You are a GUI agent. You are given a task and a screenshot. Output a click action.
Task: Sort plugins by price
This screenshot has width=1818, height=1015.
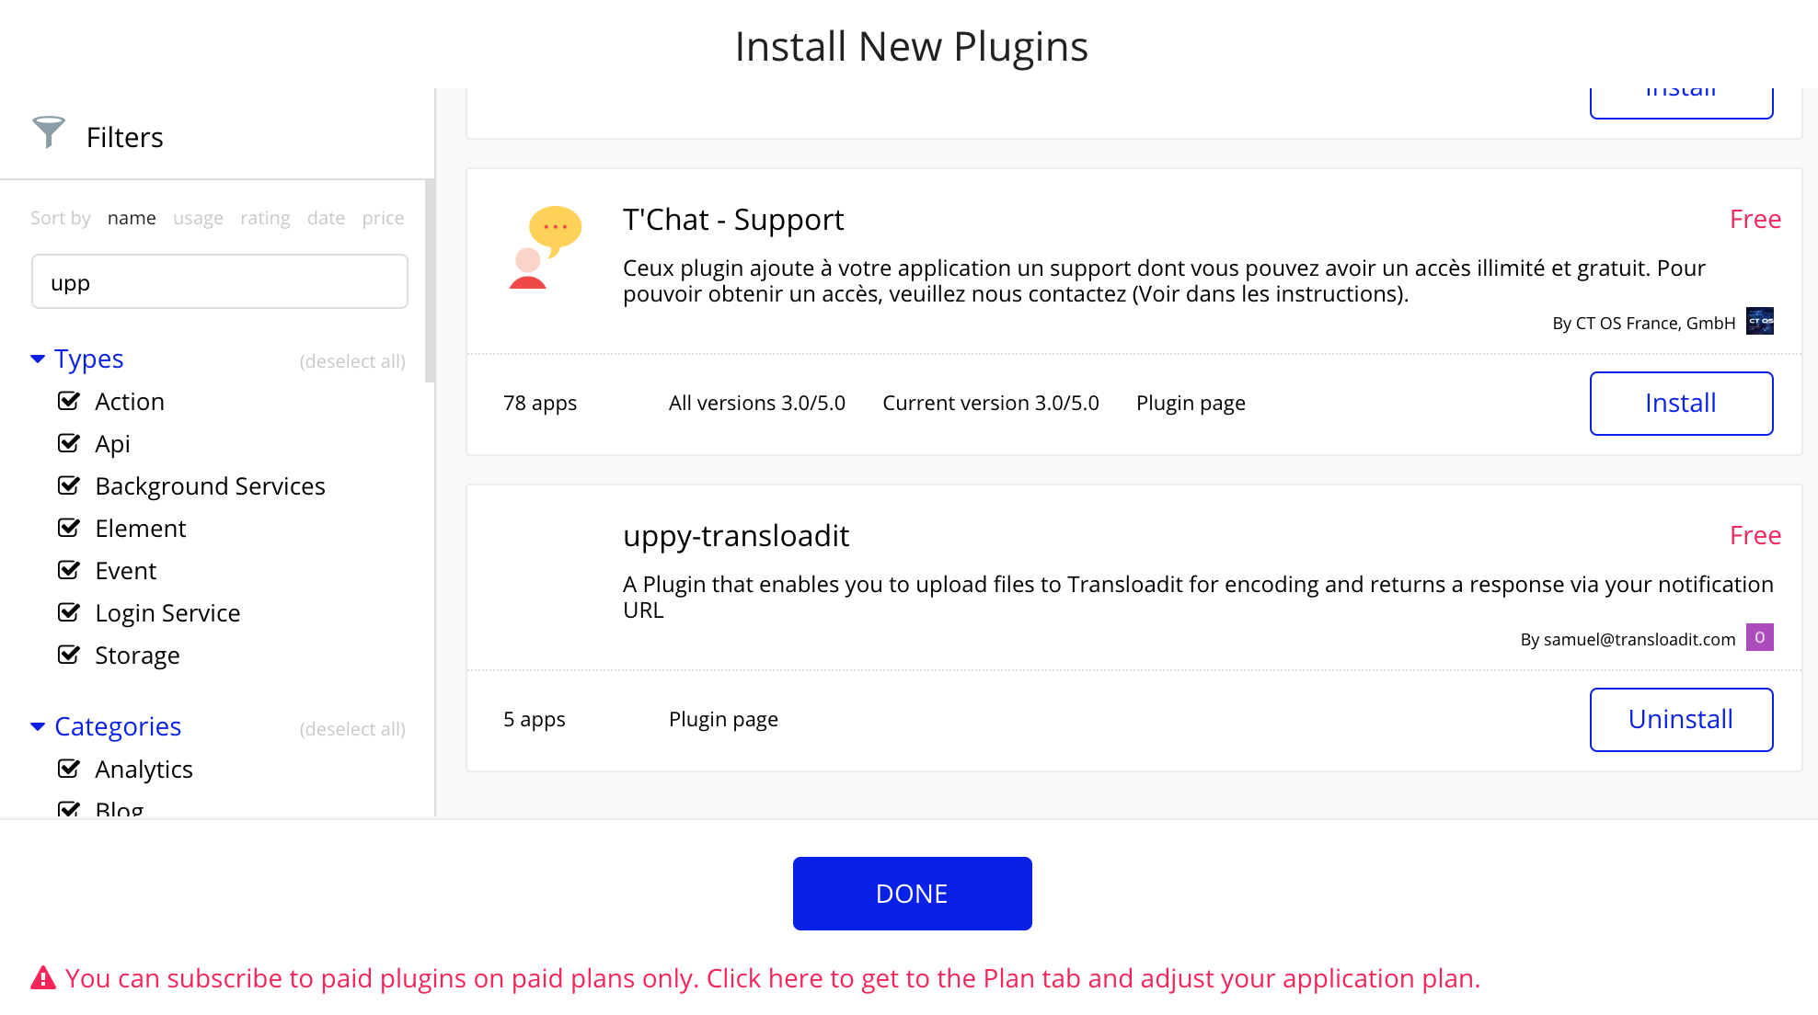tap(384, 217)
